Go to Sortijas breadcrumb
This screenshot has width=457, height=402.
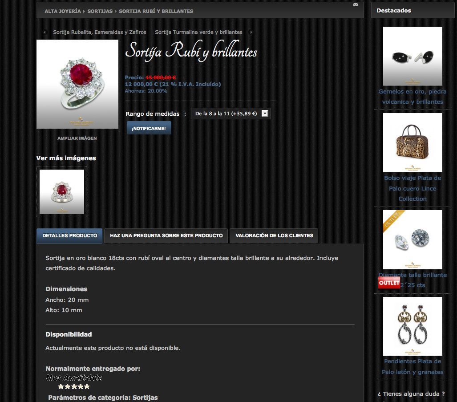100,11
